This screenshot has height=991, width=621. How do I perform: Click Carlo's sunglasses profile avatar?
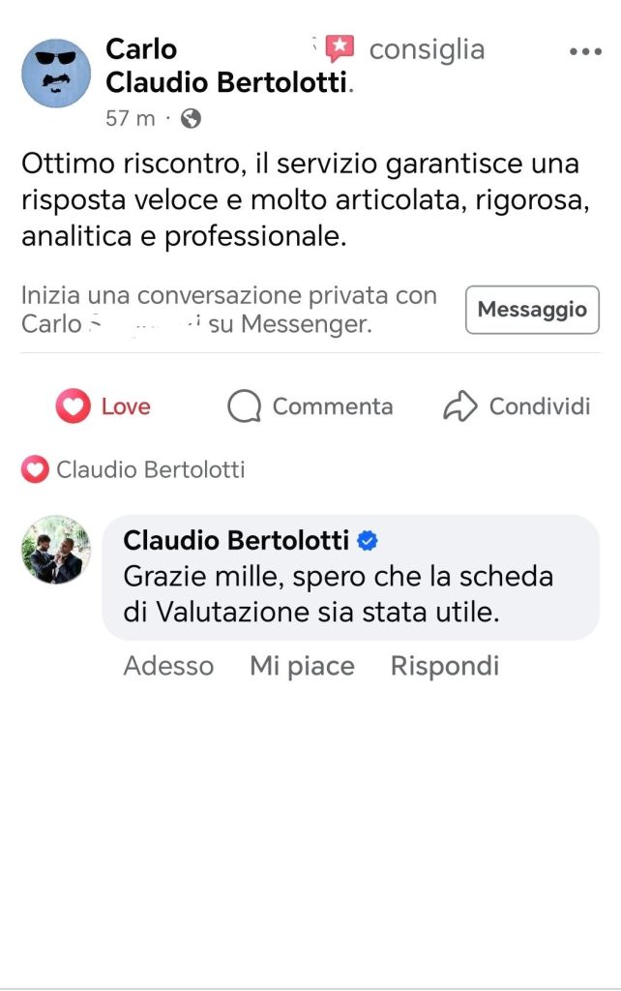(56, 73)
